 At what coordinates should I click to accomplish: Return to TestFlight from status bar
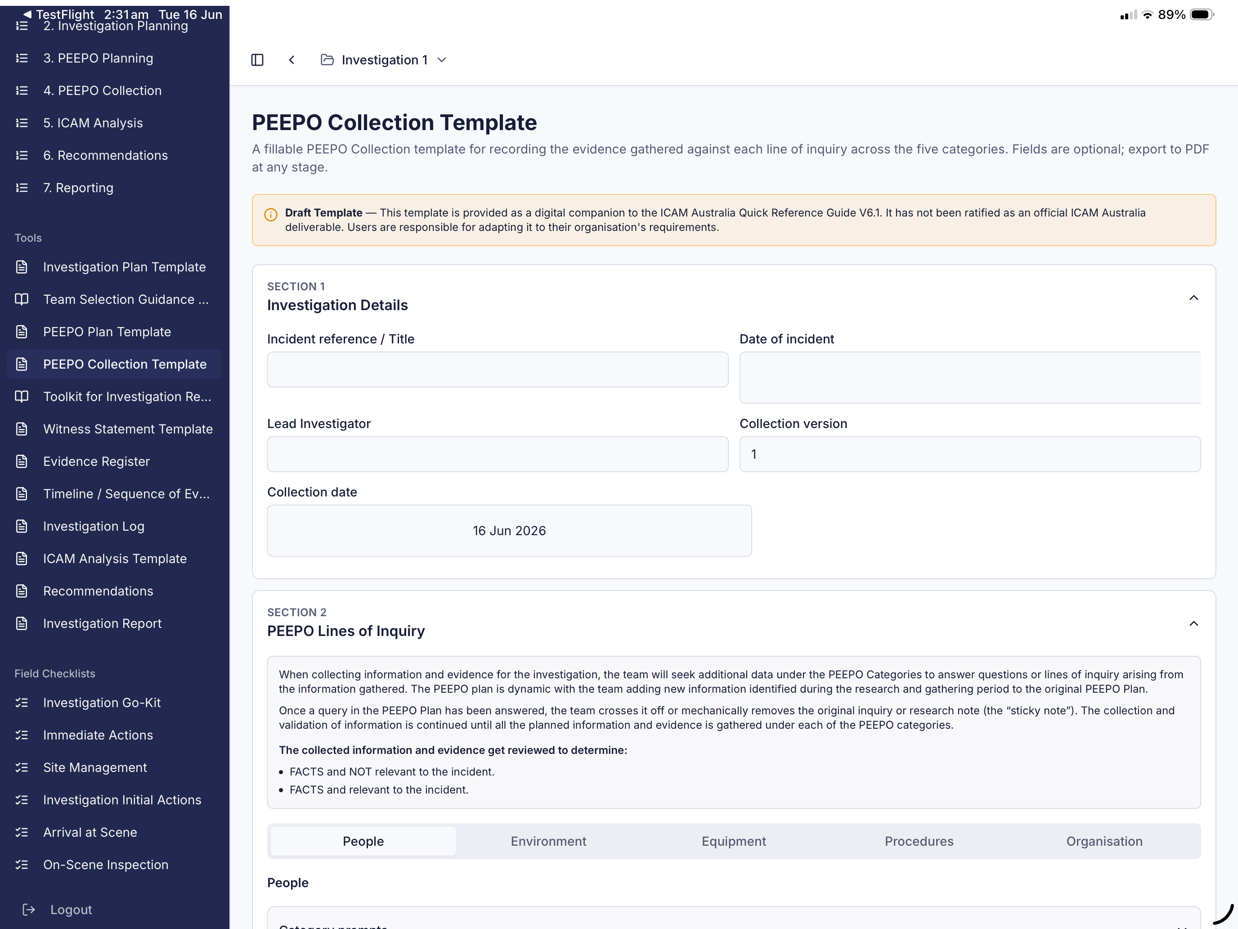[59, 14]
